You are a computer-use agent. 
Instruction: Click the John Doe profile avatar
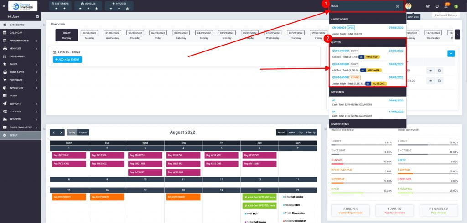[409, 6]
